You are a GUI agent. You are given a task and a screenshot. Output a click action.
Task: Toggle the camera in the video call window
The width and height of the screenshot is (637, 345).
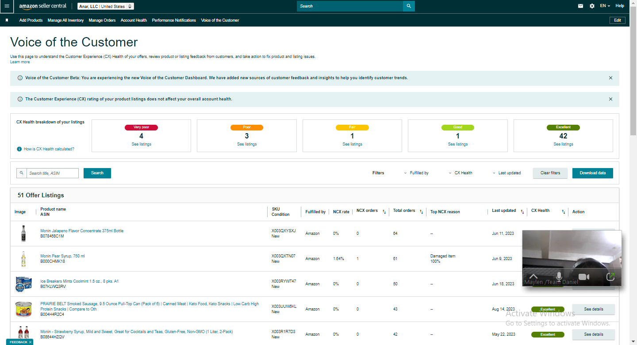tap(584, 277)
